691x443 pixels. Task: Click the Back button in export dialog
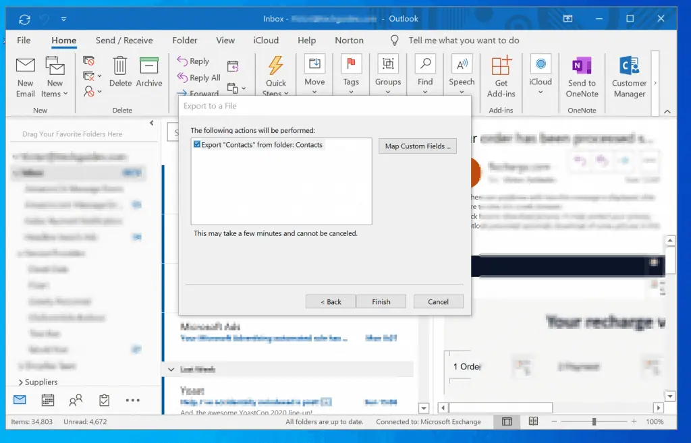click(331, 301)
